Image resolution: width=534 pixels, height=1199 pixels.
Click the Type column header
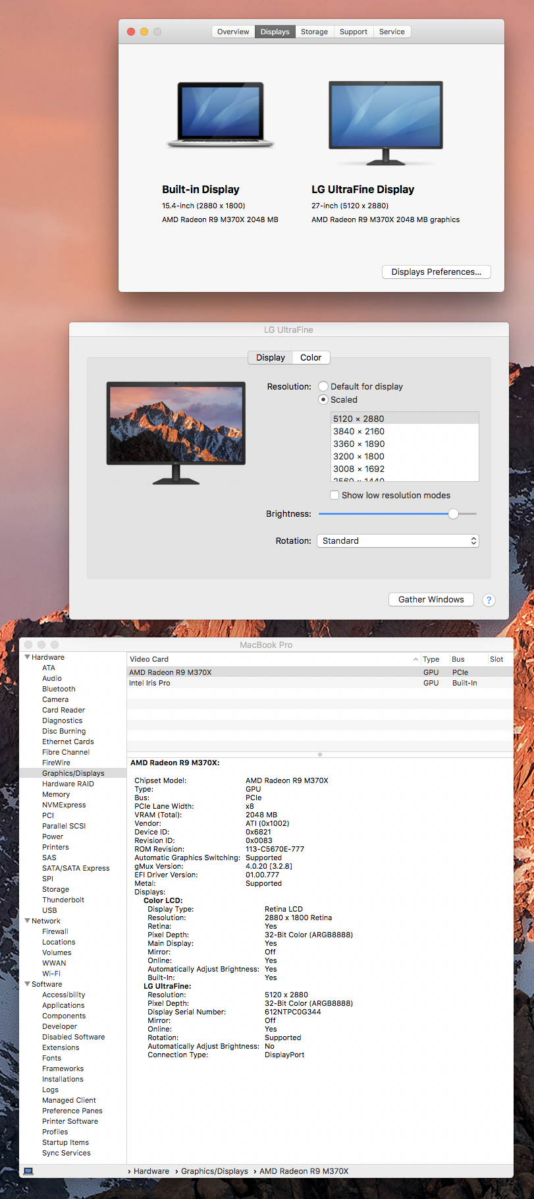pos(435,659)
